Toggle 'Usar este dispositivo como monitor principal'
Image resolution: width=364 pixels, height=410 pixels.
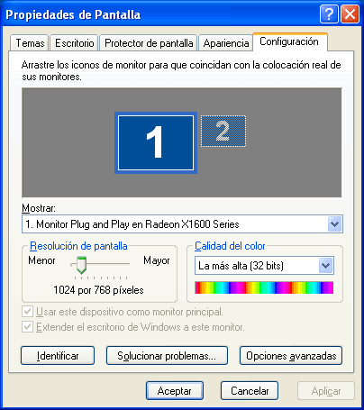(28, 312)
